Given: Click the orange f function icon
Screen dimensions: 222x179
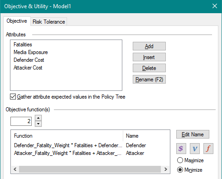Looking at the screenshot, I should point(208,149).
